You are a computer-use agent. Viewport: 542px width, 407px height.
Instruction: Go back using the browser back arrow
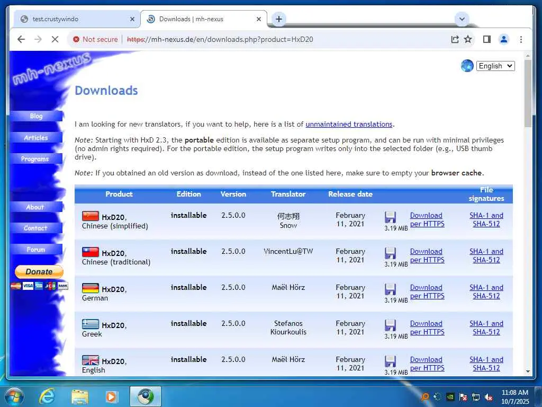[x=21, y=39]
